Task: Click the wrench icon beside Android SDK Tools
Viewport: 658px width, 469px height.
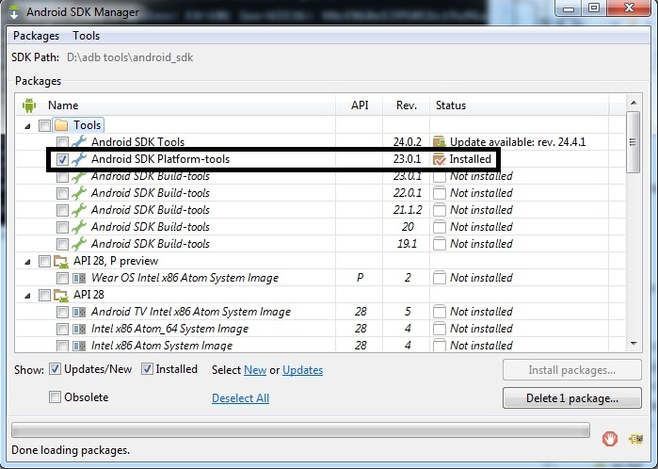Action: (x=79, y=141)
